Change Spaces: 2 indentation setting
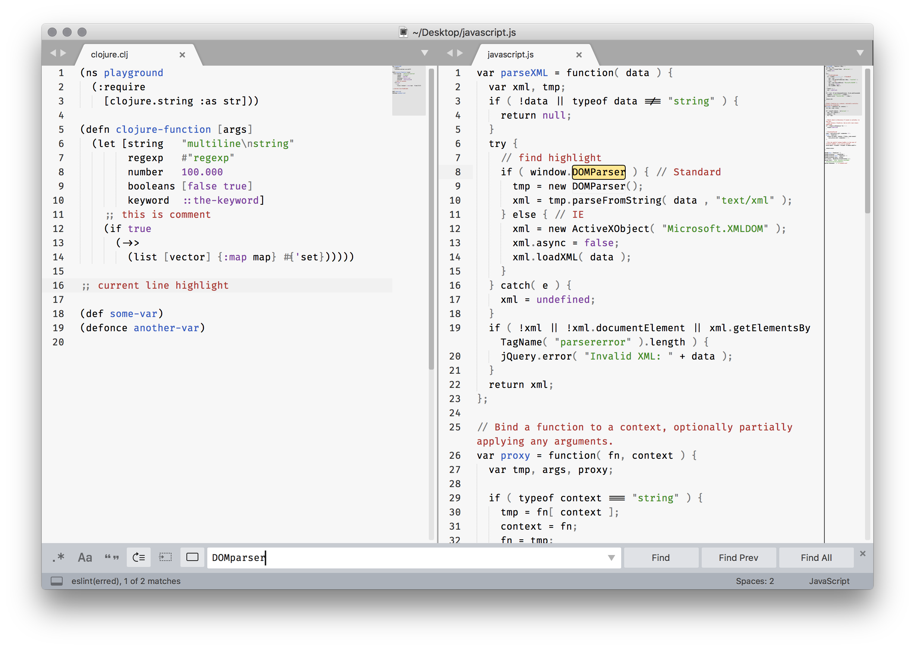Image resolution: width=915 pixels, height=649 pixels. (754, 581)
